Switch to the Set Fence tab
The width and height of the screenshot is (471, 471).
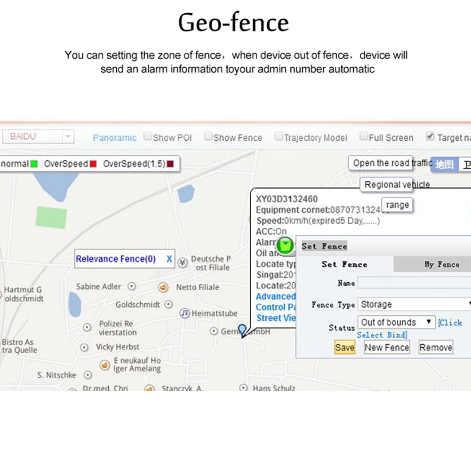(x=344, y=264)
